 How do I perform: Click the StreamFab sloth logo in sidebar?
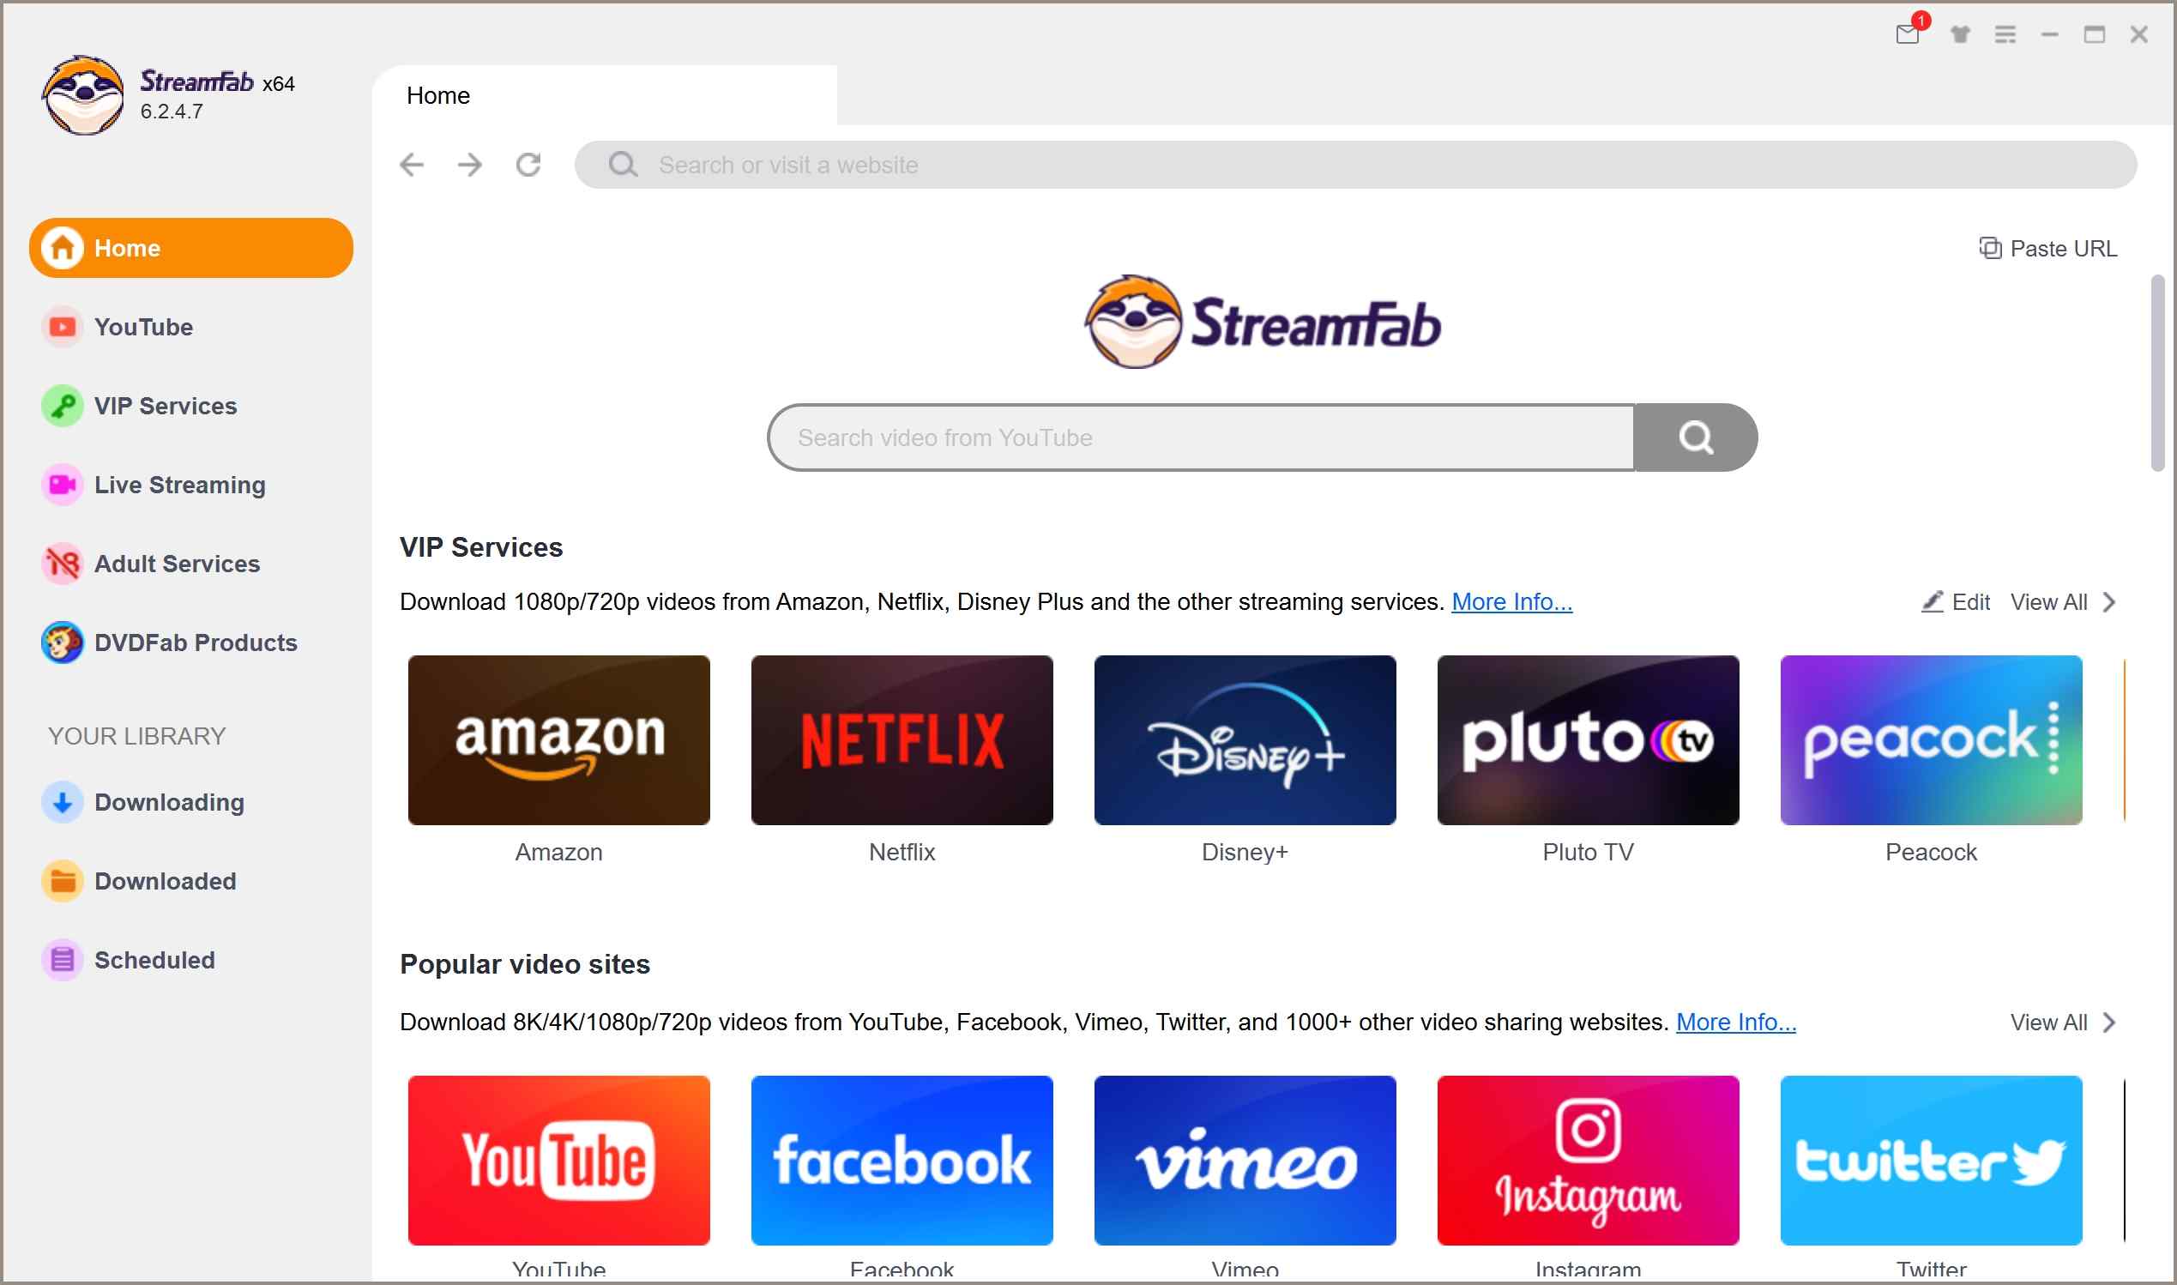coord(84,95)
